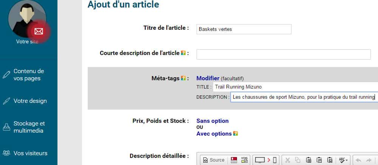Image resolution: width=378 pixels, height=165 pixels.
Task: Toggle Source view in editor
Action: 214,160
